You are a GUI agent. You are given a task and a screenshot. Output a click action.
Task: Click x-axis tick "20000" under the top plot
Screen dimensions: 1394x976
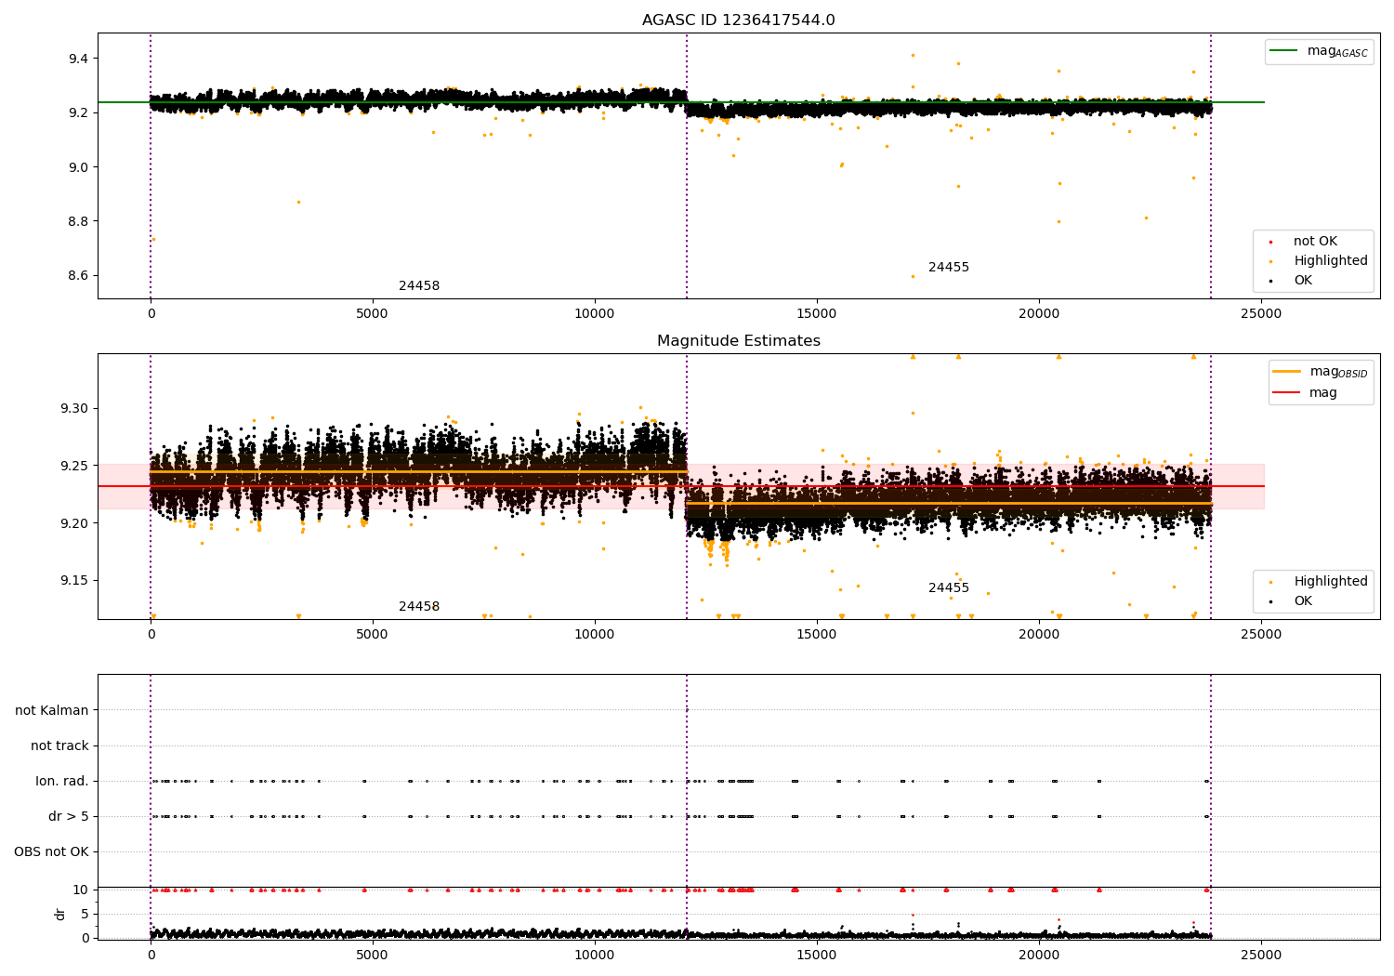pyautogui.click(x=1038, y=314)
